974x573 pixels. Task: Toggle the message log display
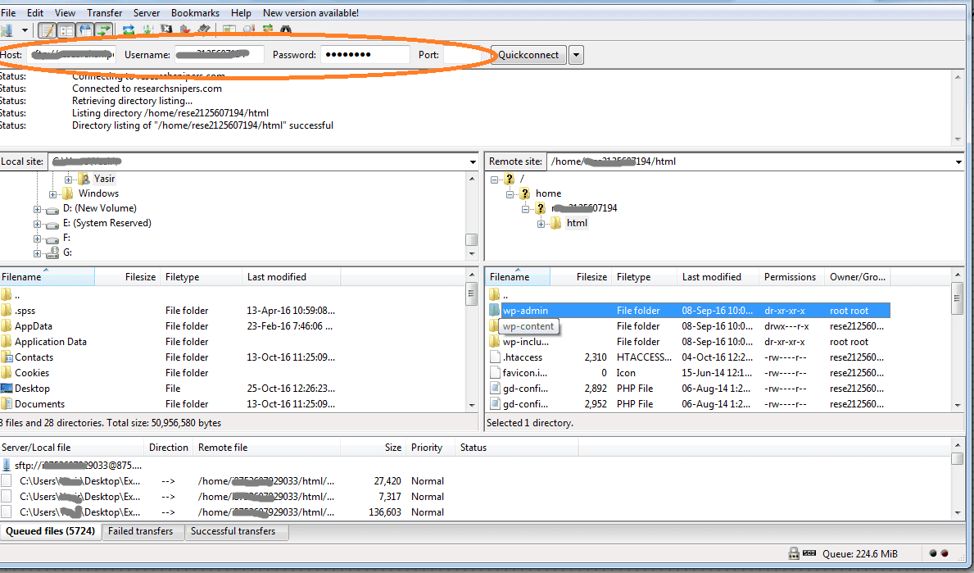pos(48,30)
